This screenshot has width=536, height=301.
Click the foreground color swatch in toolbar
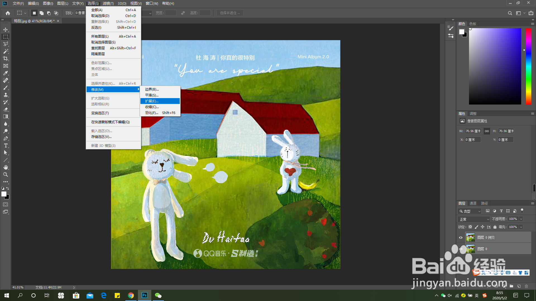pos(4,194)
